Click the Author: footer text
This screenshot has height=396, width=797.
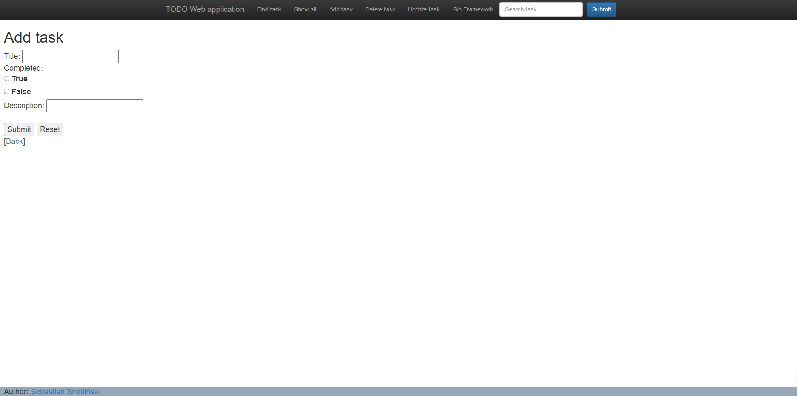16,392
